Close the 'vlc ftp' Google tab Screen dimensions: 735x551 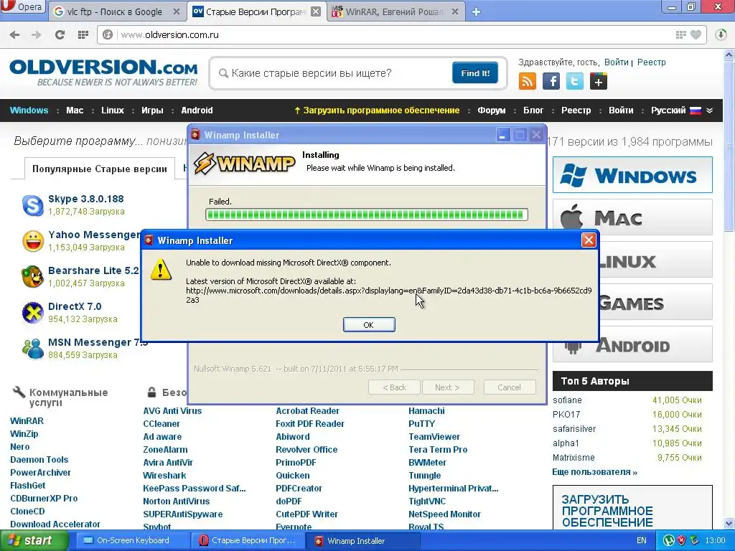click(x=177, y=11)
